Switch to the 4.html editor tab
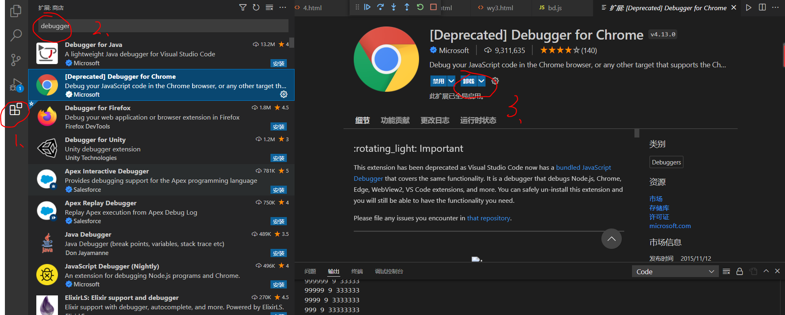 (x=312, y=8)
